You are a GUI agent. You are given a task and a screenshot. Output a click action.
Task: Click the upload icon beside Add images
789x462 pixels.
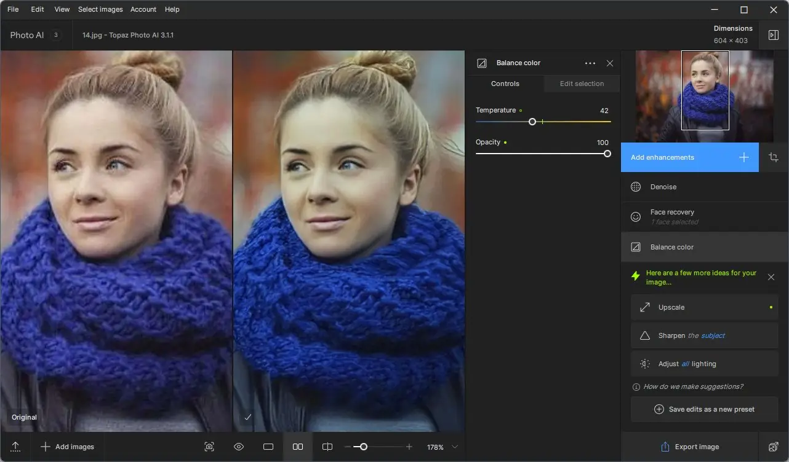[x=15, y=447]
